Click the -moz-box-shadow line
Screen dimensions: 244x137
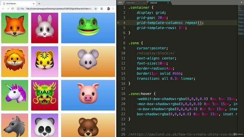click(x=187, y=104)
